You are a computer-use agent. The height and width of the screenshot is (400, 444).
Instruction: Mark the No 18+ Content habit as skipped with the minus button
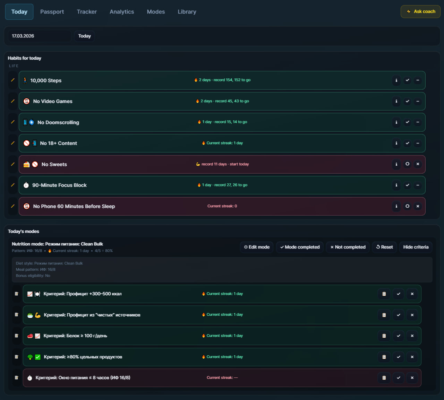418,143
